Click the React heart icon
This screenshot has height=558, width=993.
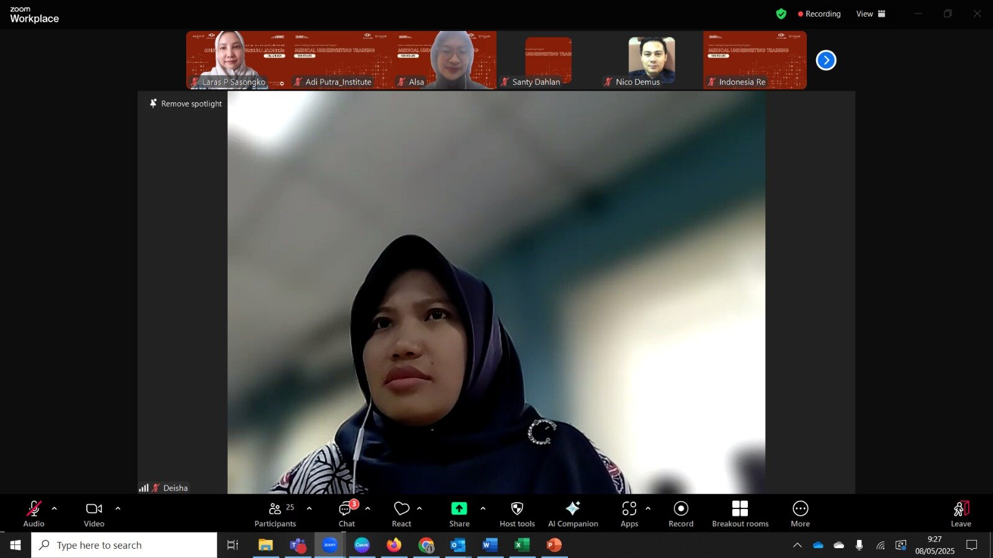[402, 514]
